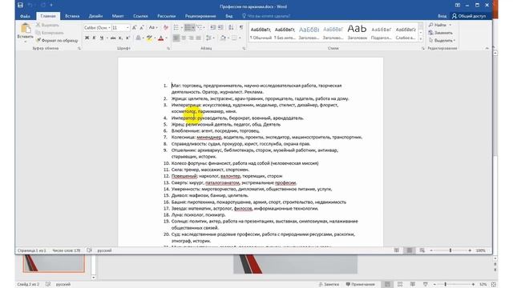Click Найти (Find) in editing group
This screenshot has width=513, height=288.
pos(440,25)
